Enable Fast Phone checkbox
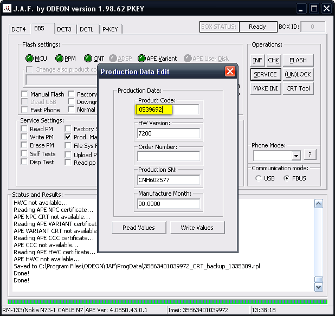 [24, 109]
